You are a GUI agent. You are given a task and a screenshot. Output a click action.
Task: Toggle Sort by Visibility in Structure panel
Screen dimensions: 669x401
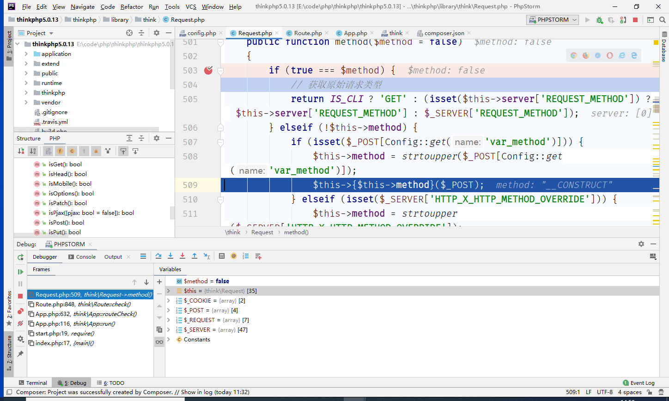[x=21, y=151]
